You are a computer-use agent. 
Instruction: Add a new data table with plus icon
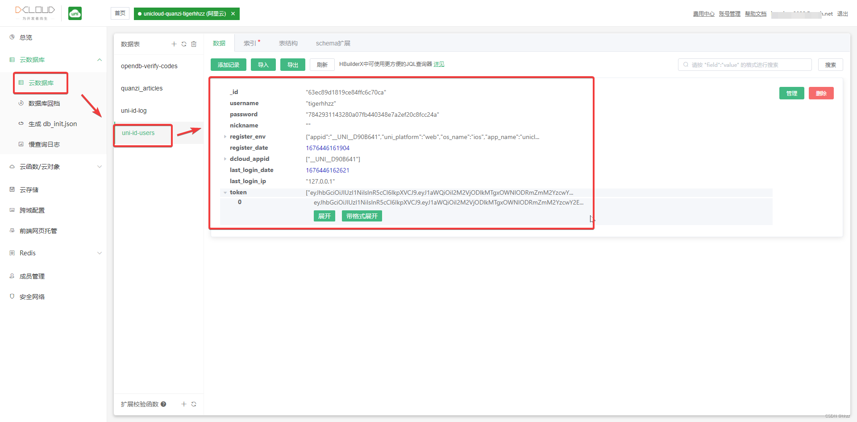click(174, 44)
